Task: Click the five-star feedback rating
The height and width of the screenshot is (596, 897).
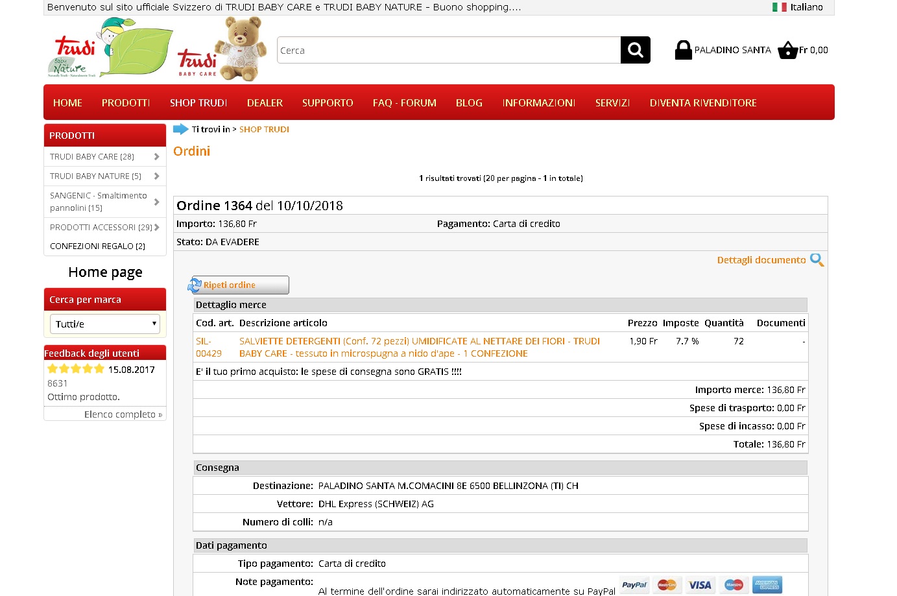Action: coord(76,369)
